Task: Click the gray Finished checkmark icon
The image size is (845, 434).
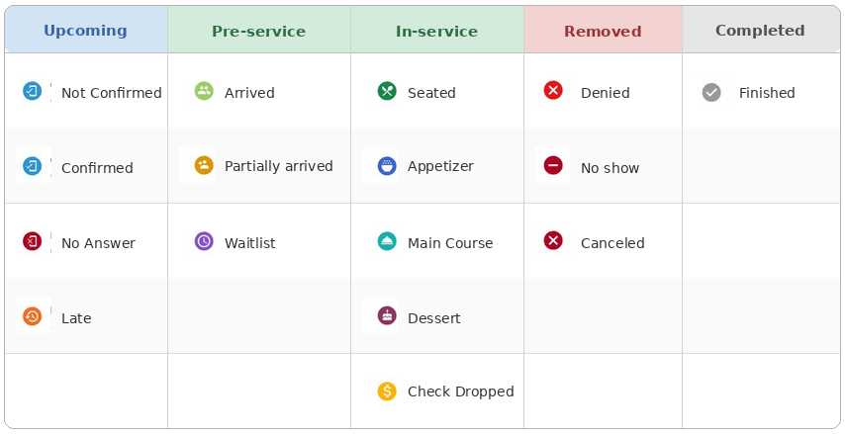Action: [711, 93]
